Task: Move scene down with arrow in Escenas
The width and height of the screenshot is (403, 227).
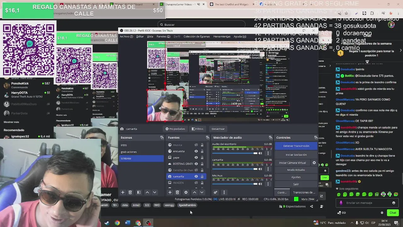Action: click(155, 192)
